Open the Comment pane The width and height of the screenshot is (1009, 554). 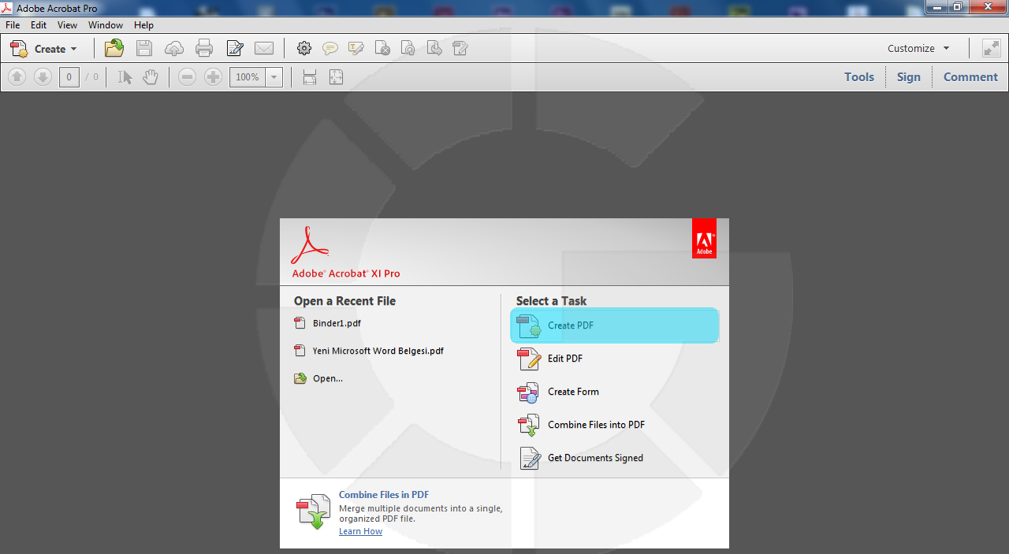970,77
